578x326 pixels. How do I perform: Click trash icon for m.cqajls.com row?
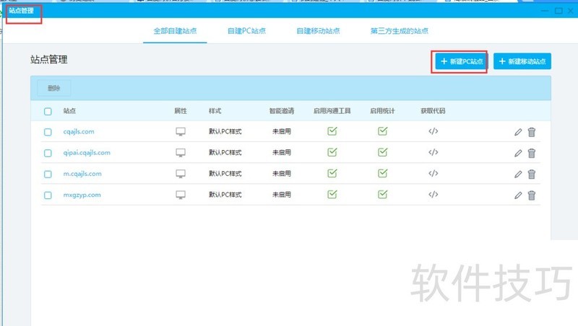coord(532,174)
